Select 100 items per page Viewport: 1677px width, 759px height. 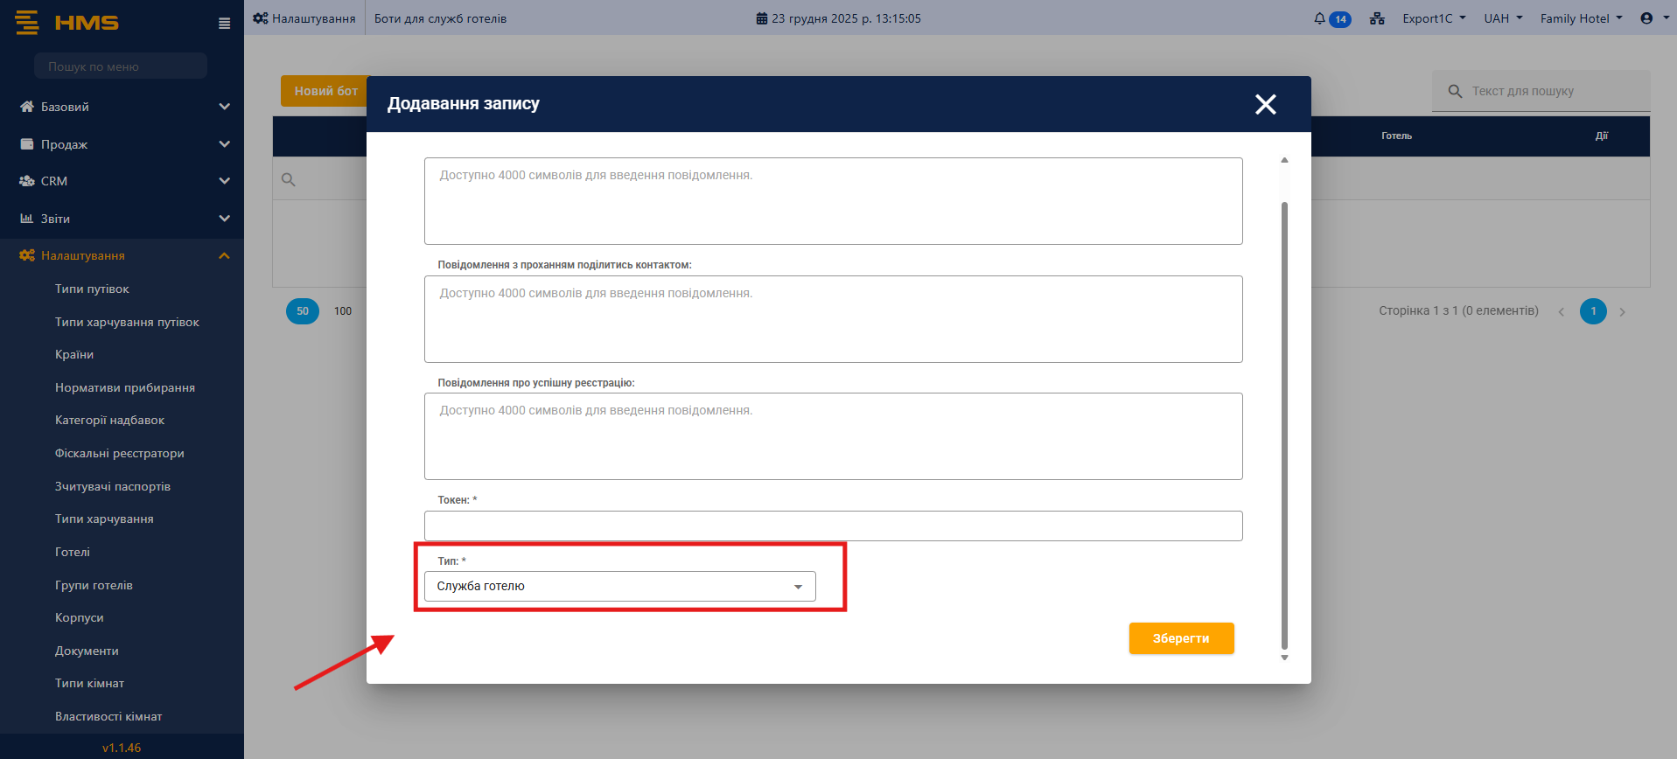[x=343, y=311]
